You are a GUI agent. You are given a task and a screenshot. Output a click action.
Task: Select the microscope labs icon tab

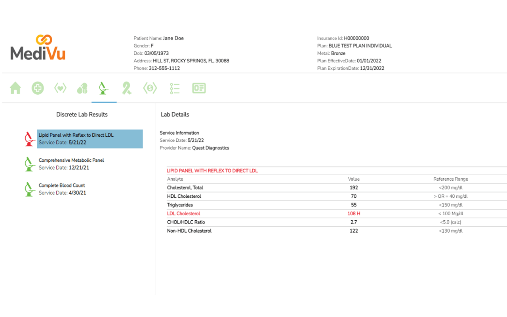104,88
